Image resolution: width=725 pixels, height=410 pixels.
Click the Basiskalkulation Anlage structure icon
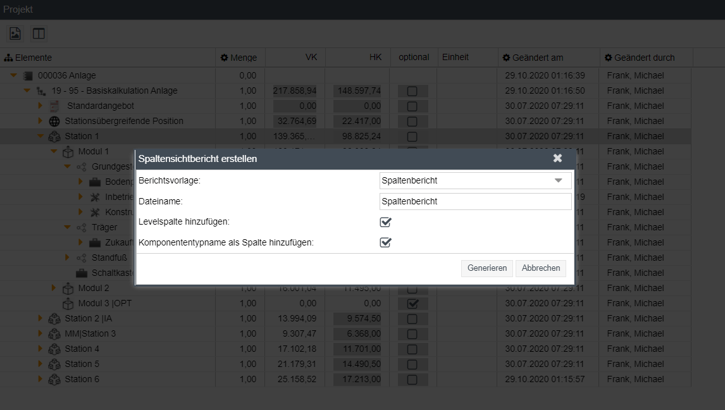[41, 91]
